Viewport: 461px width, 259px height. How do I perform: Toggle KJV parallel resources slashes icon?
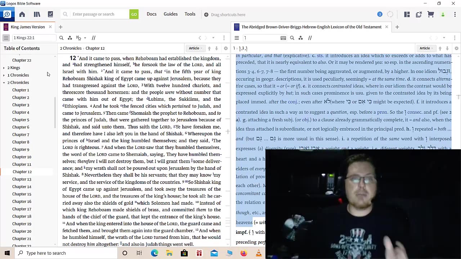tap(93, 38)
